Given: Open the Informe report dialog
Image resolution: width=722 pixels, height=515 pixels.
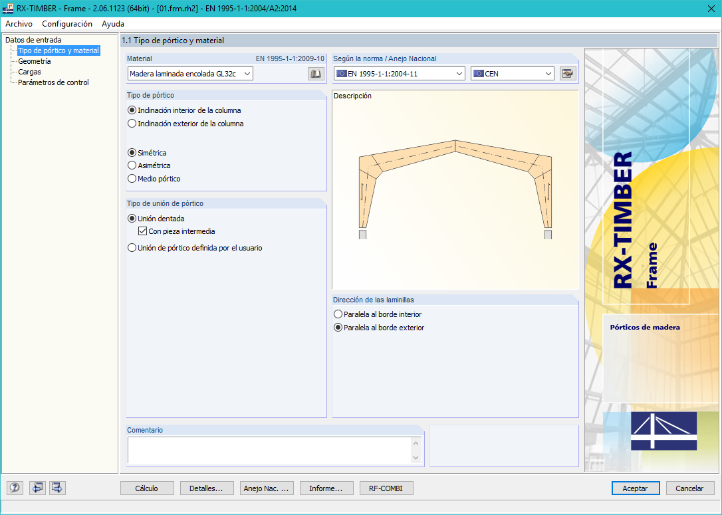Looking at the screenshot, I should pos(326,488).
